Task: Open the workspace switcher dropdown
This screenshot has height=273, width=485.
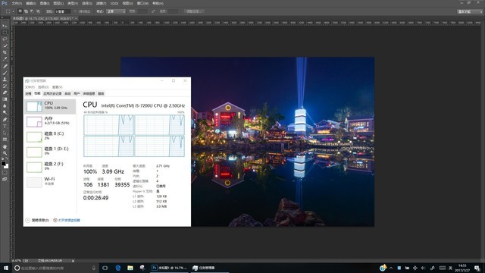Action: [x=470, y=11]
